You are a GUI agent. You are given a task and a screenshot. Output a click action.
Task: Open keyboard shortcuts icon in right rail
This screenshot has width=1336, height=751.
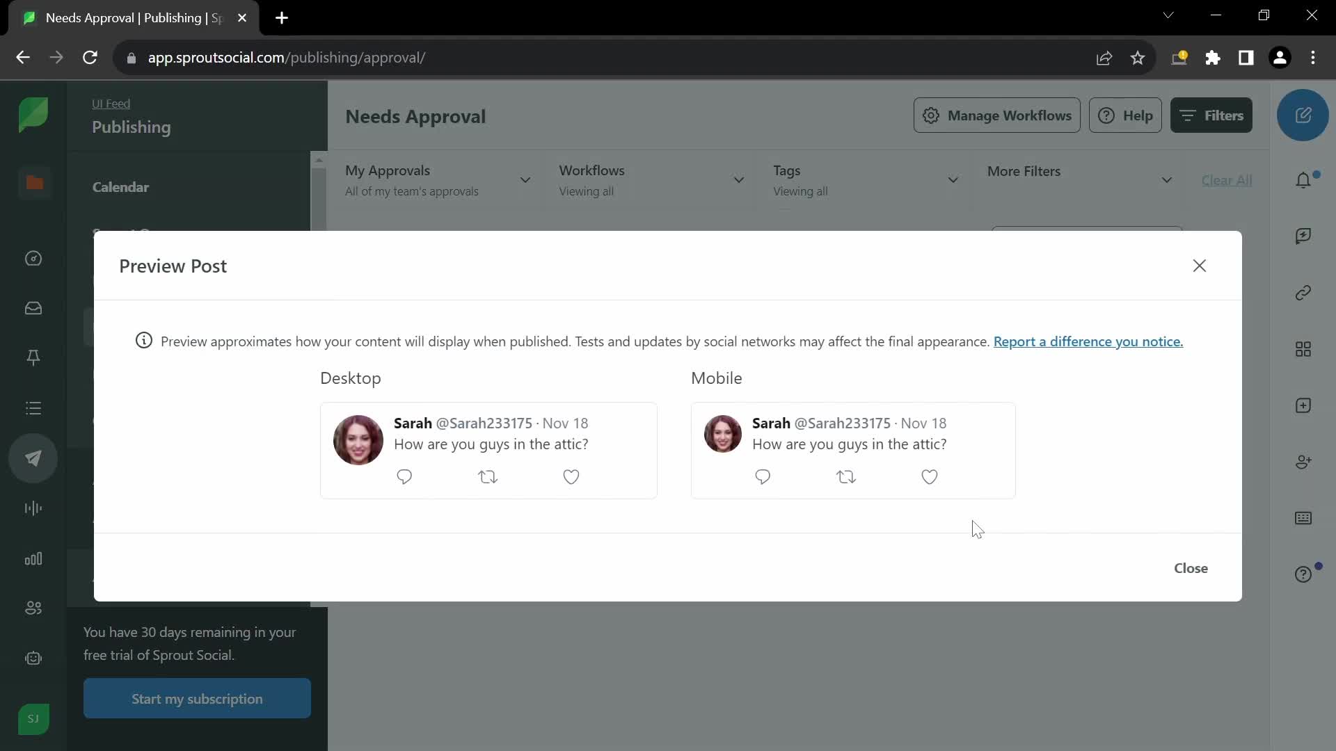click(x=1303, y=518)
